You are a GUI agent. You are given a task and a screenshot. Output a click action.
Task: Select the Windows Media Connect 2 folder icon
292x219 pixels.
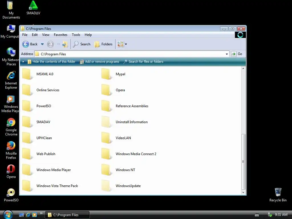(106, 154)
